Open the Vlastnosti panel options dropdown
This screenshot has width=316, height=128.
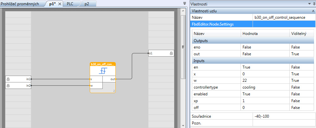(x=309, y=4)
